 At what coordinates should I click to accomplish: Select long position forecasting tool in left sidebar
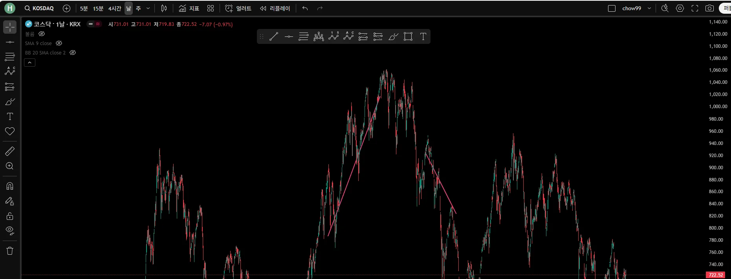tap(10, 87)
